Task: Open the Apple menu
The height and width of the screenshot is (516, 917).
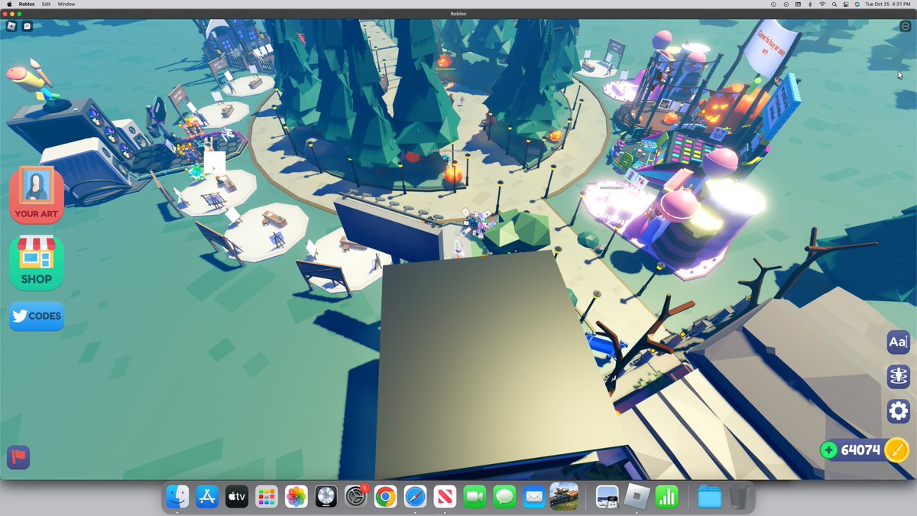Action: tap(9, 4)
